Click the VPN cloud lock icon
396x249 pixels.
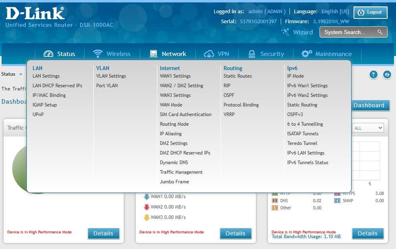pyautogui.click(x=209, y=54)
